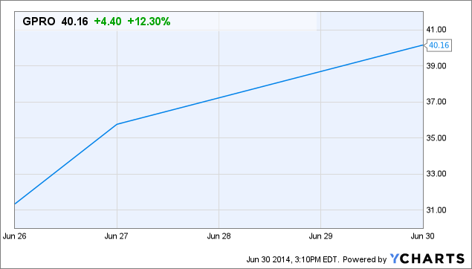Click the Jun 26 date label
The image size is (472, 269).
coord(14,236)
